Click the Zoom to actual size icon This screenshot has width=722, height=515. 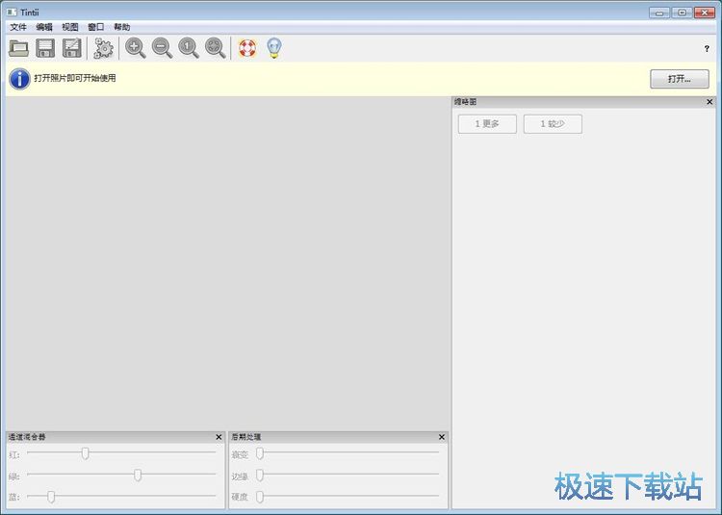point(189,48)
